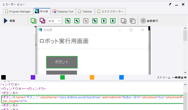Click the first gray overlapping windows icon

pyautogui.click(x=123, y=21)
